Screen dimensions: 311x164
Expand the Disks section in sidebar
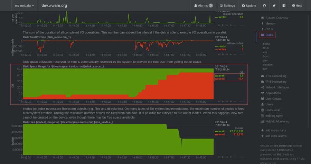269,35
